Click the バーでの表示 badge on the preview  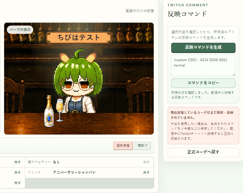pos(20,29)
